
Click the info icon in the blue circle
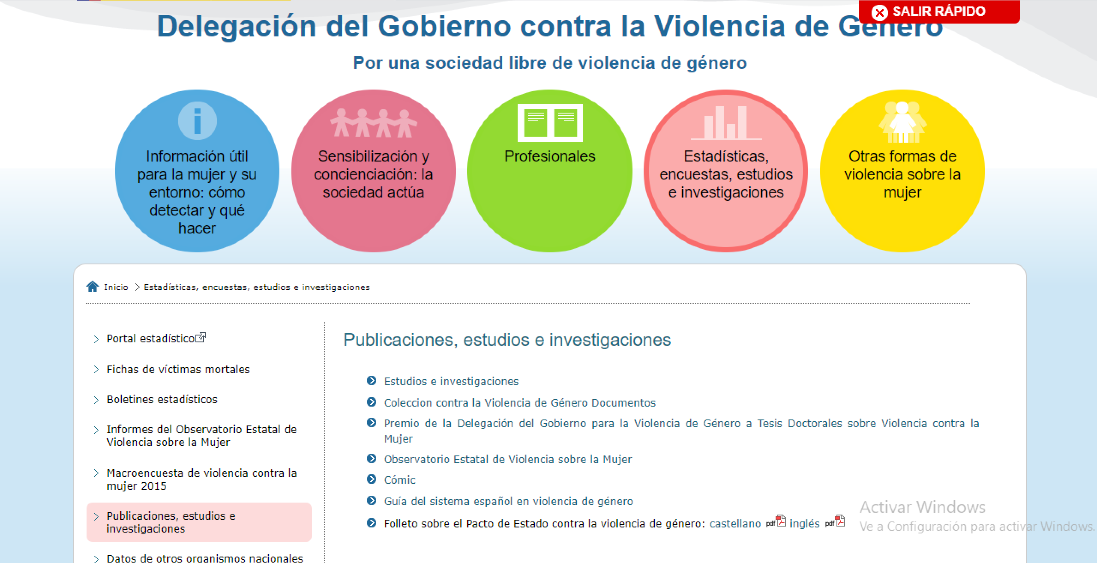click(197, 121)
